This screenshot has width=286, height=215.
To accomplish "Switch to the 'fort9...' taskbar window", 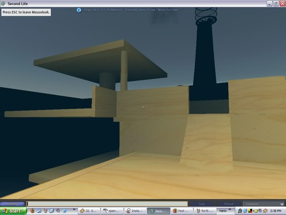I will pyautogui.click(x=205, y=211).
